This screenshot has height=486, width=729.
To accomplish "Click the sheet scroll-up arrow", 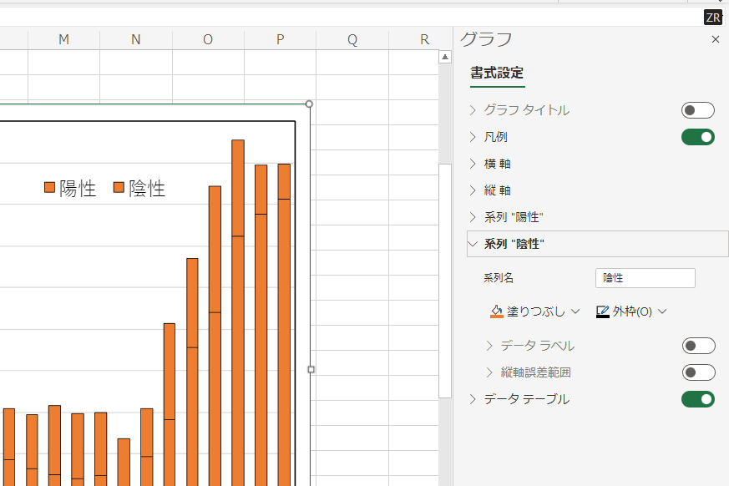I will click(x=445, y=57).
